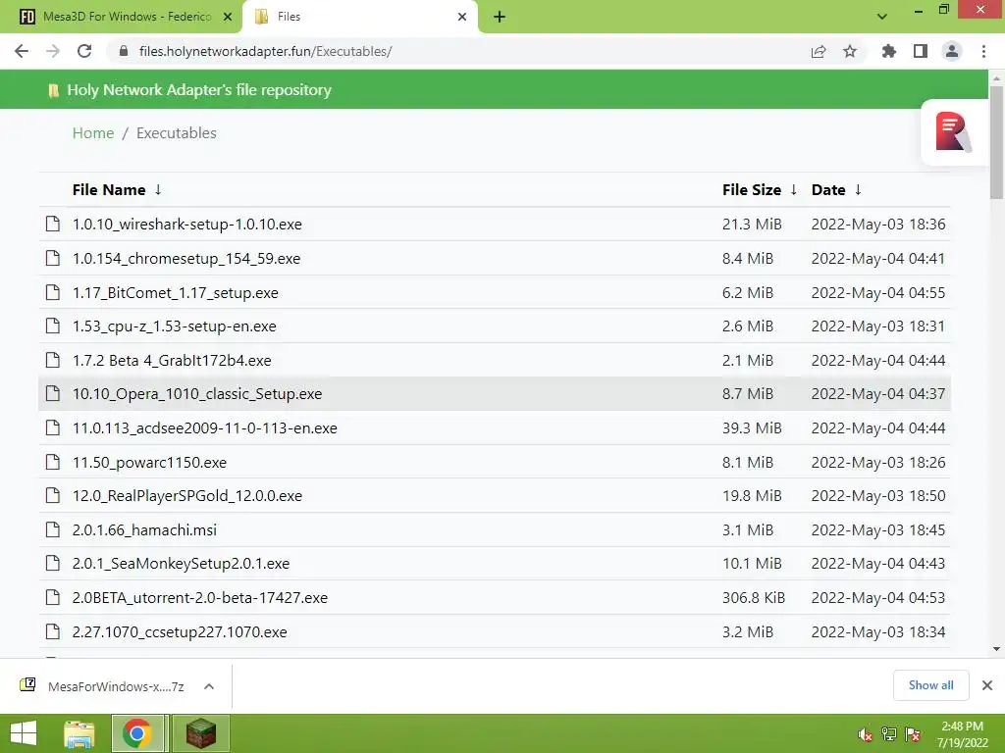Screen dimensions: 1005x753
Task: Open the Minecraft block taskbar icon
Action: (x=200, y=733)
